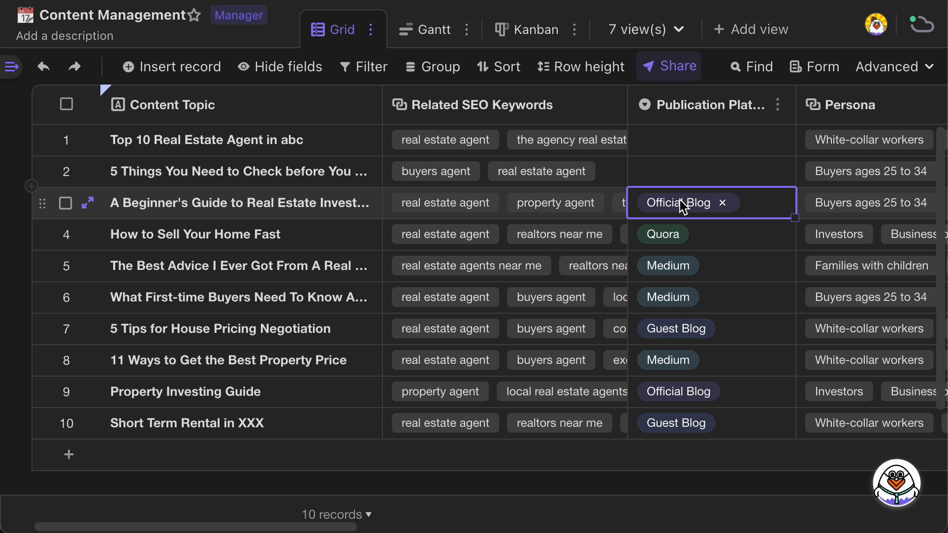Enable select all records checkbox
This screenshot has height=533, width=948.
(66, 105)
